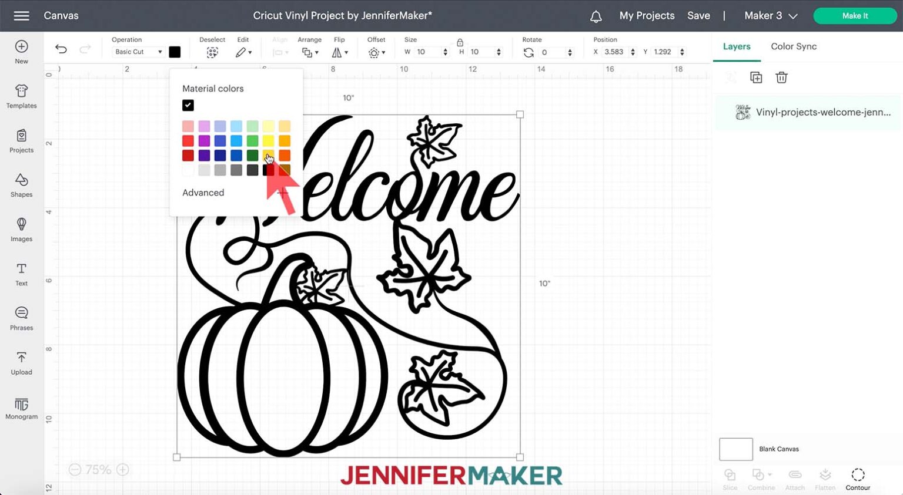Zoom out the canvas with minus icon
This screenshot has height=495, width=903.
[x=75, y=470]
